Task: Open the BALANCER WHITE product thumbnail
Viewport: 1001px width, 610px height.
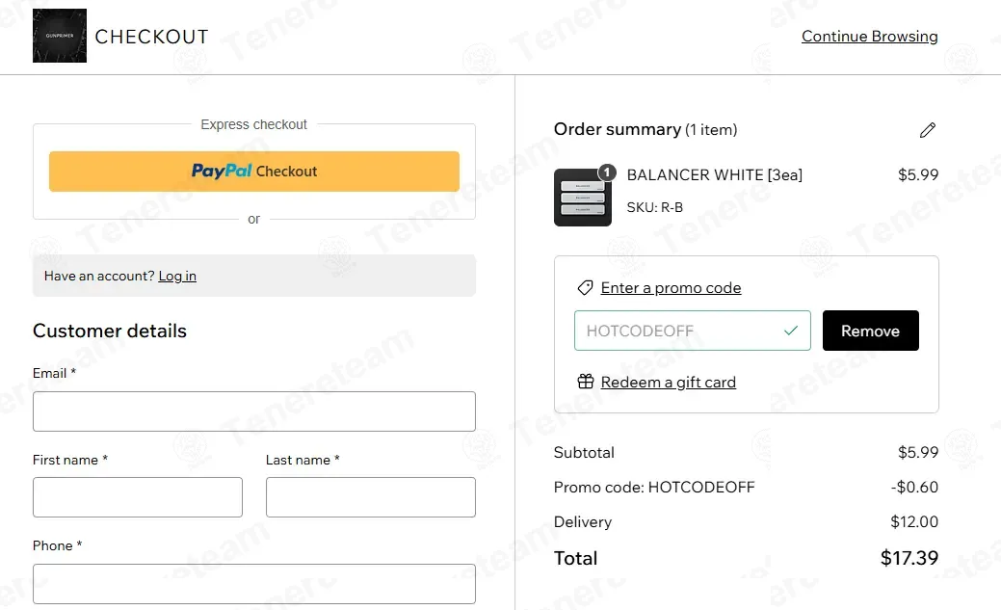Action: [x=582, y=198]
